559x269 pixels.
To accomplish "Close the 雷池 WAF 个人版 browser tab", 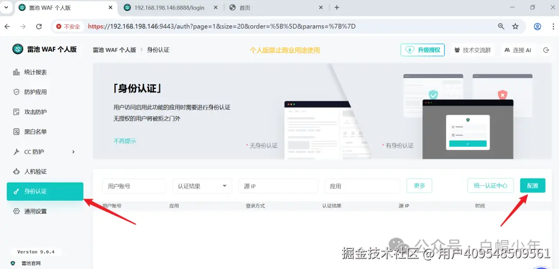I will click(111, 7).
